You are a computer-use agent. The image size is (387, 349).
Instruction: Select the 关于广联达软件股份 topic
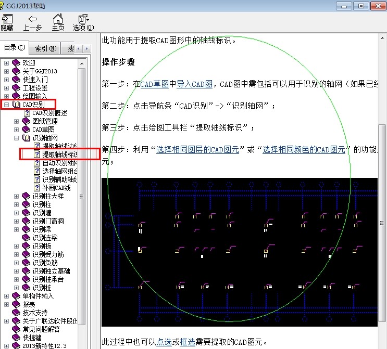pos(50,321)
